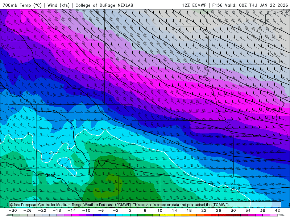
Task: Click the 'F156' forecast hour text
Action: tap(217, 5)
